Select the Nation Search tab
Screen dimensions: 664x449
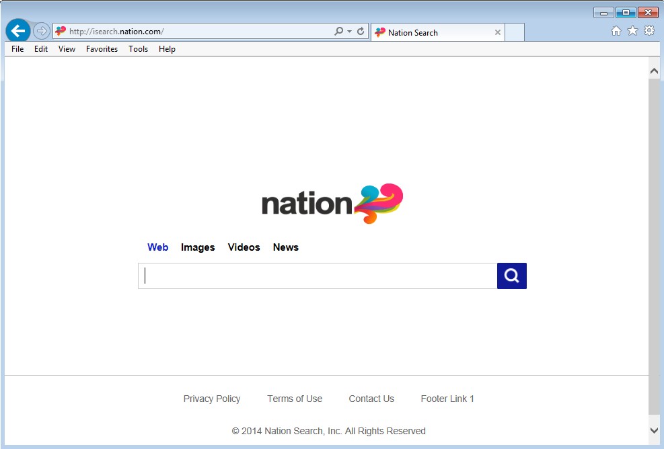[x=437, y=32]
